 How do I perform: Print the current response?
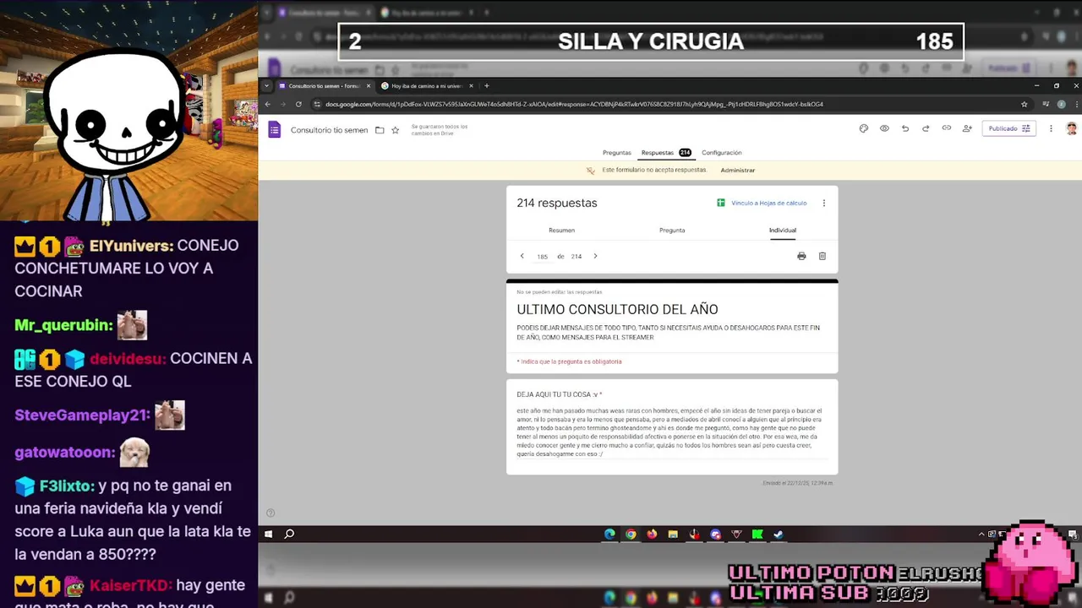click(x=801, y=256)
